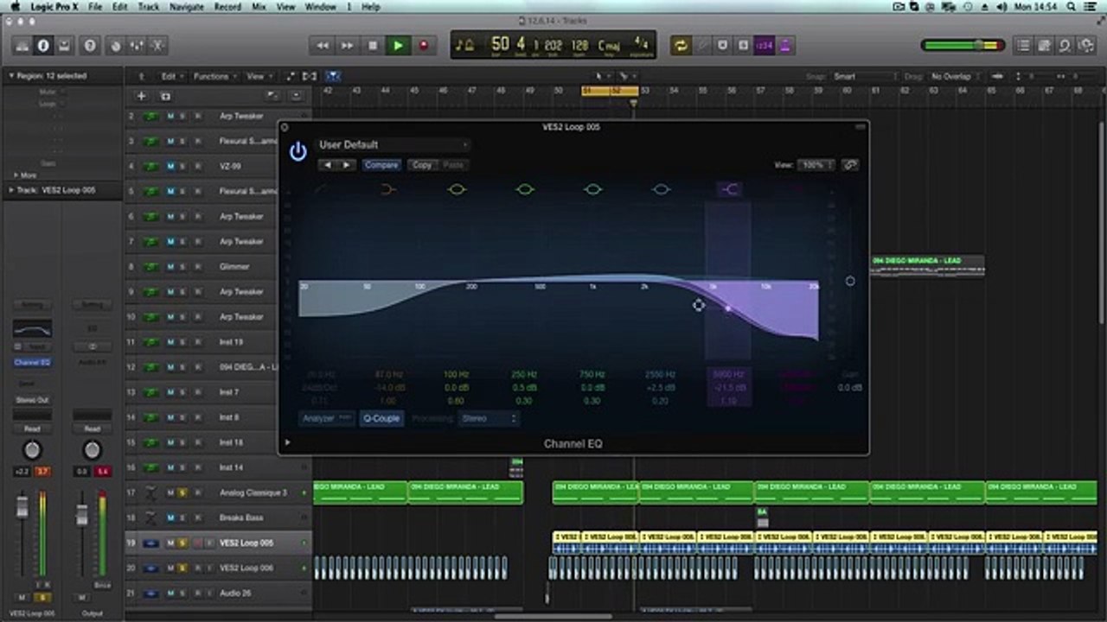This screenshot has height=622, width=1107.
Task: Toggle the 250 Hz bell band icon
Action: click(524, 189)
